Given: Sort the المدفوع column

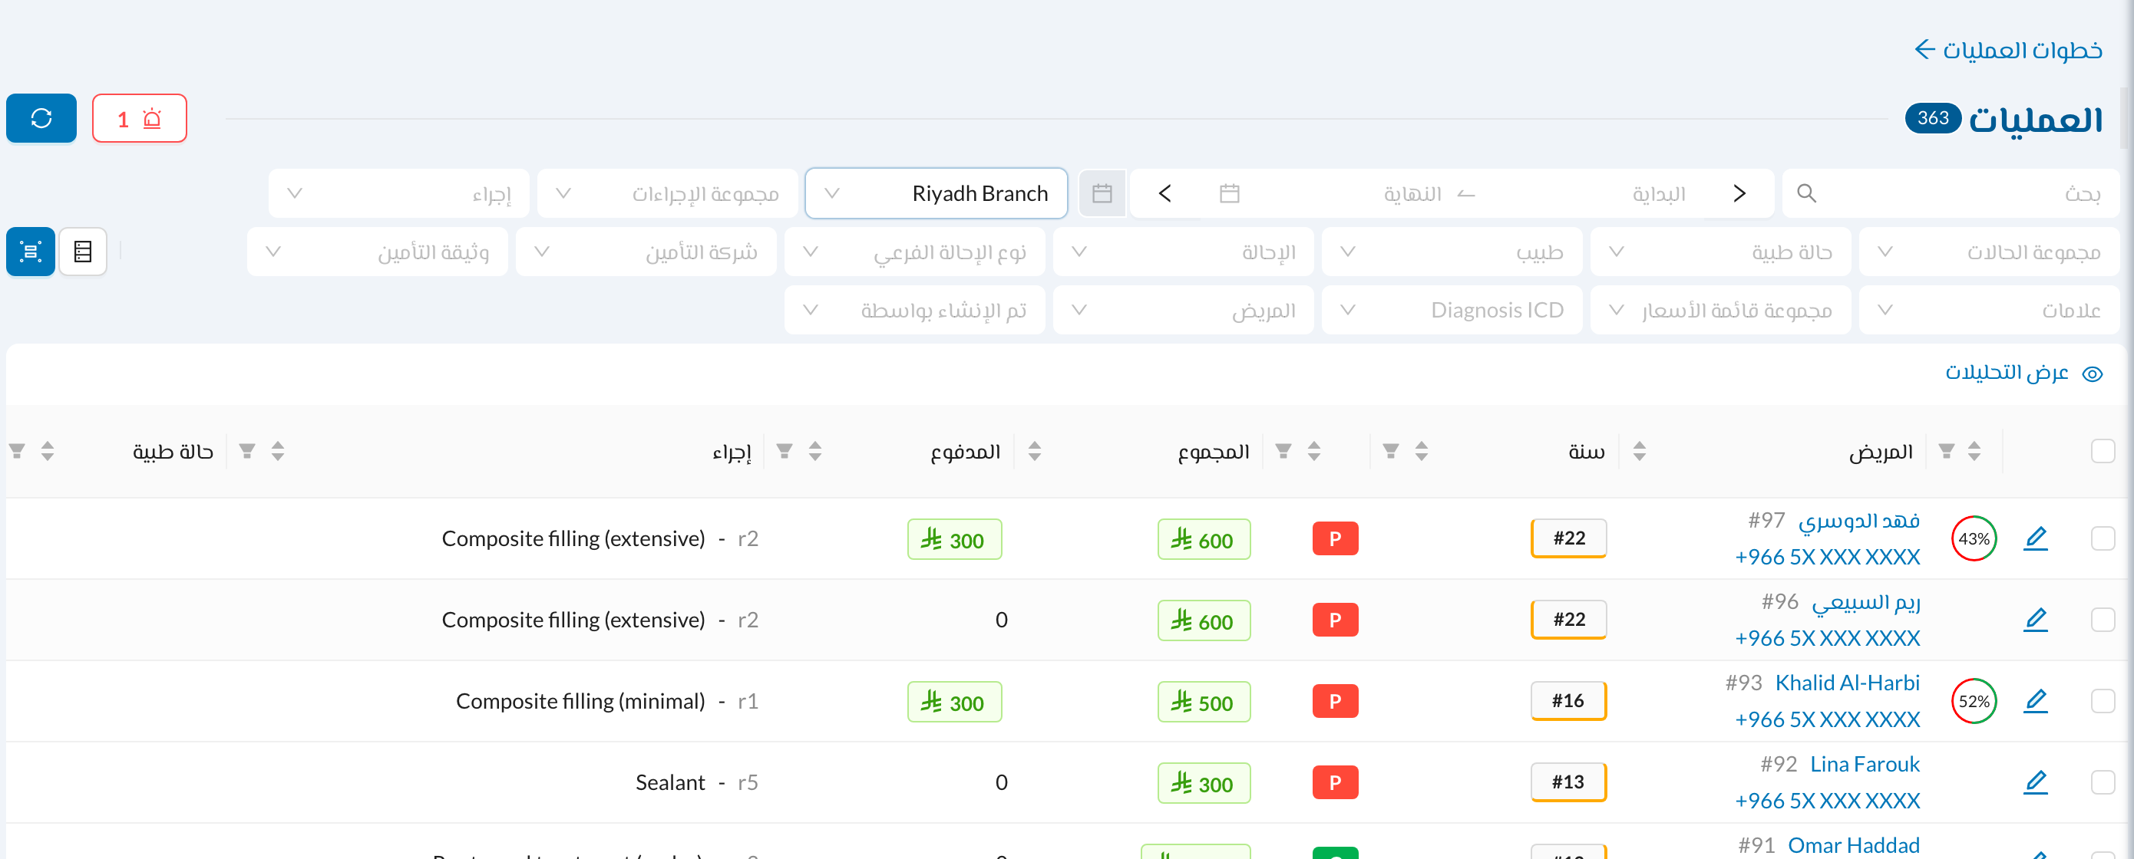Looking at the screenshot, I should 1035,451.
